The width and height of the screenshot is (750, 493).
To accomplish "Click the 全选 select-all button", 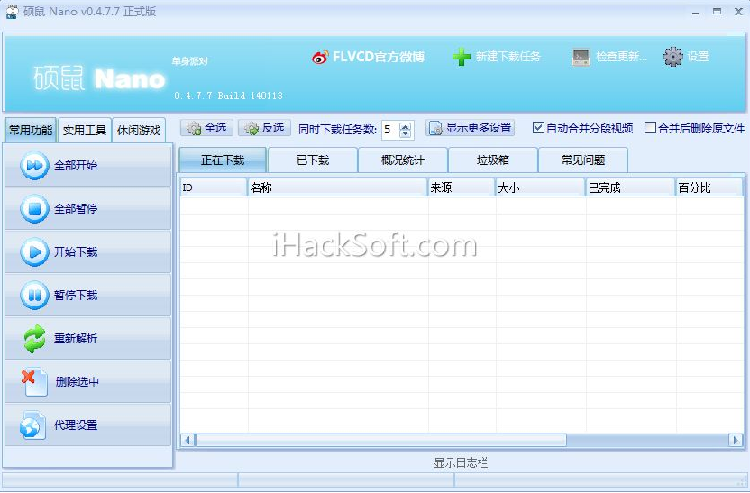I will pos(206,128).
